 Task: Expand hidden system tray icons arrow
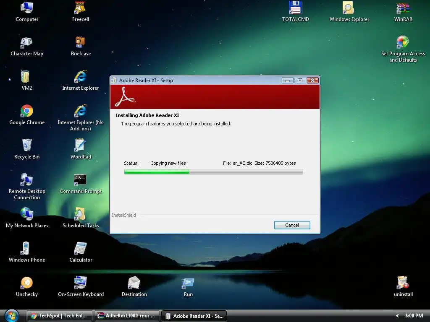(397, 316)
